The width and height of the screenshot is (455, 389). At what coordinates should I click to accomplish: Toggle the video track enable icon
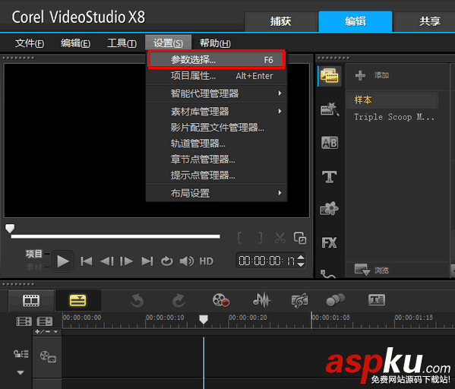(48, 356)
